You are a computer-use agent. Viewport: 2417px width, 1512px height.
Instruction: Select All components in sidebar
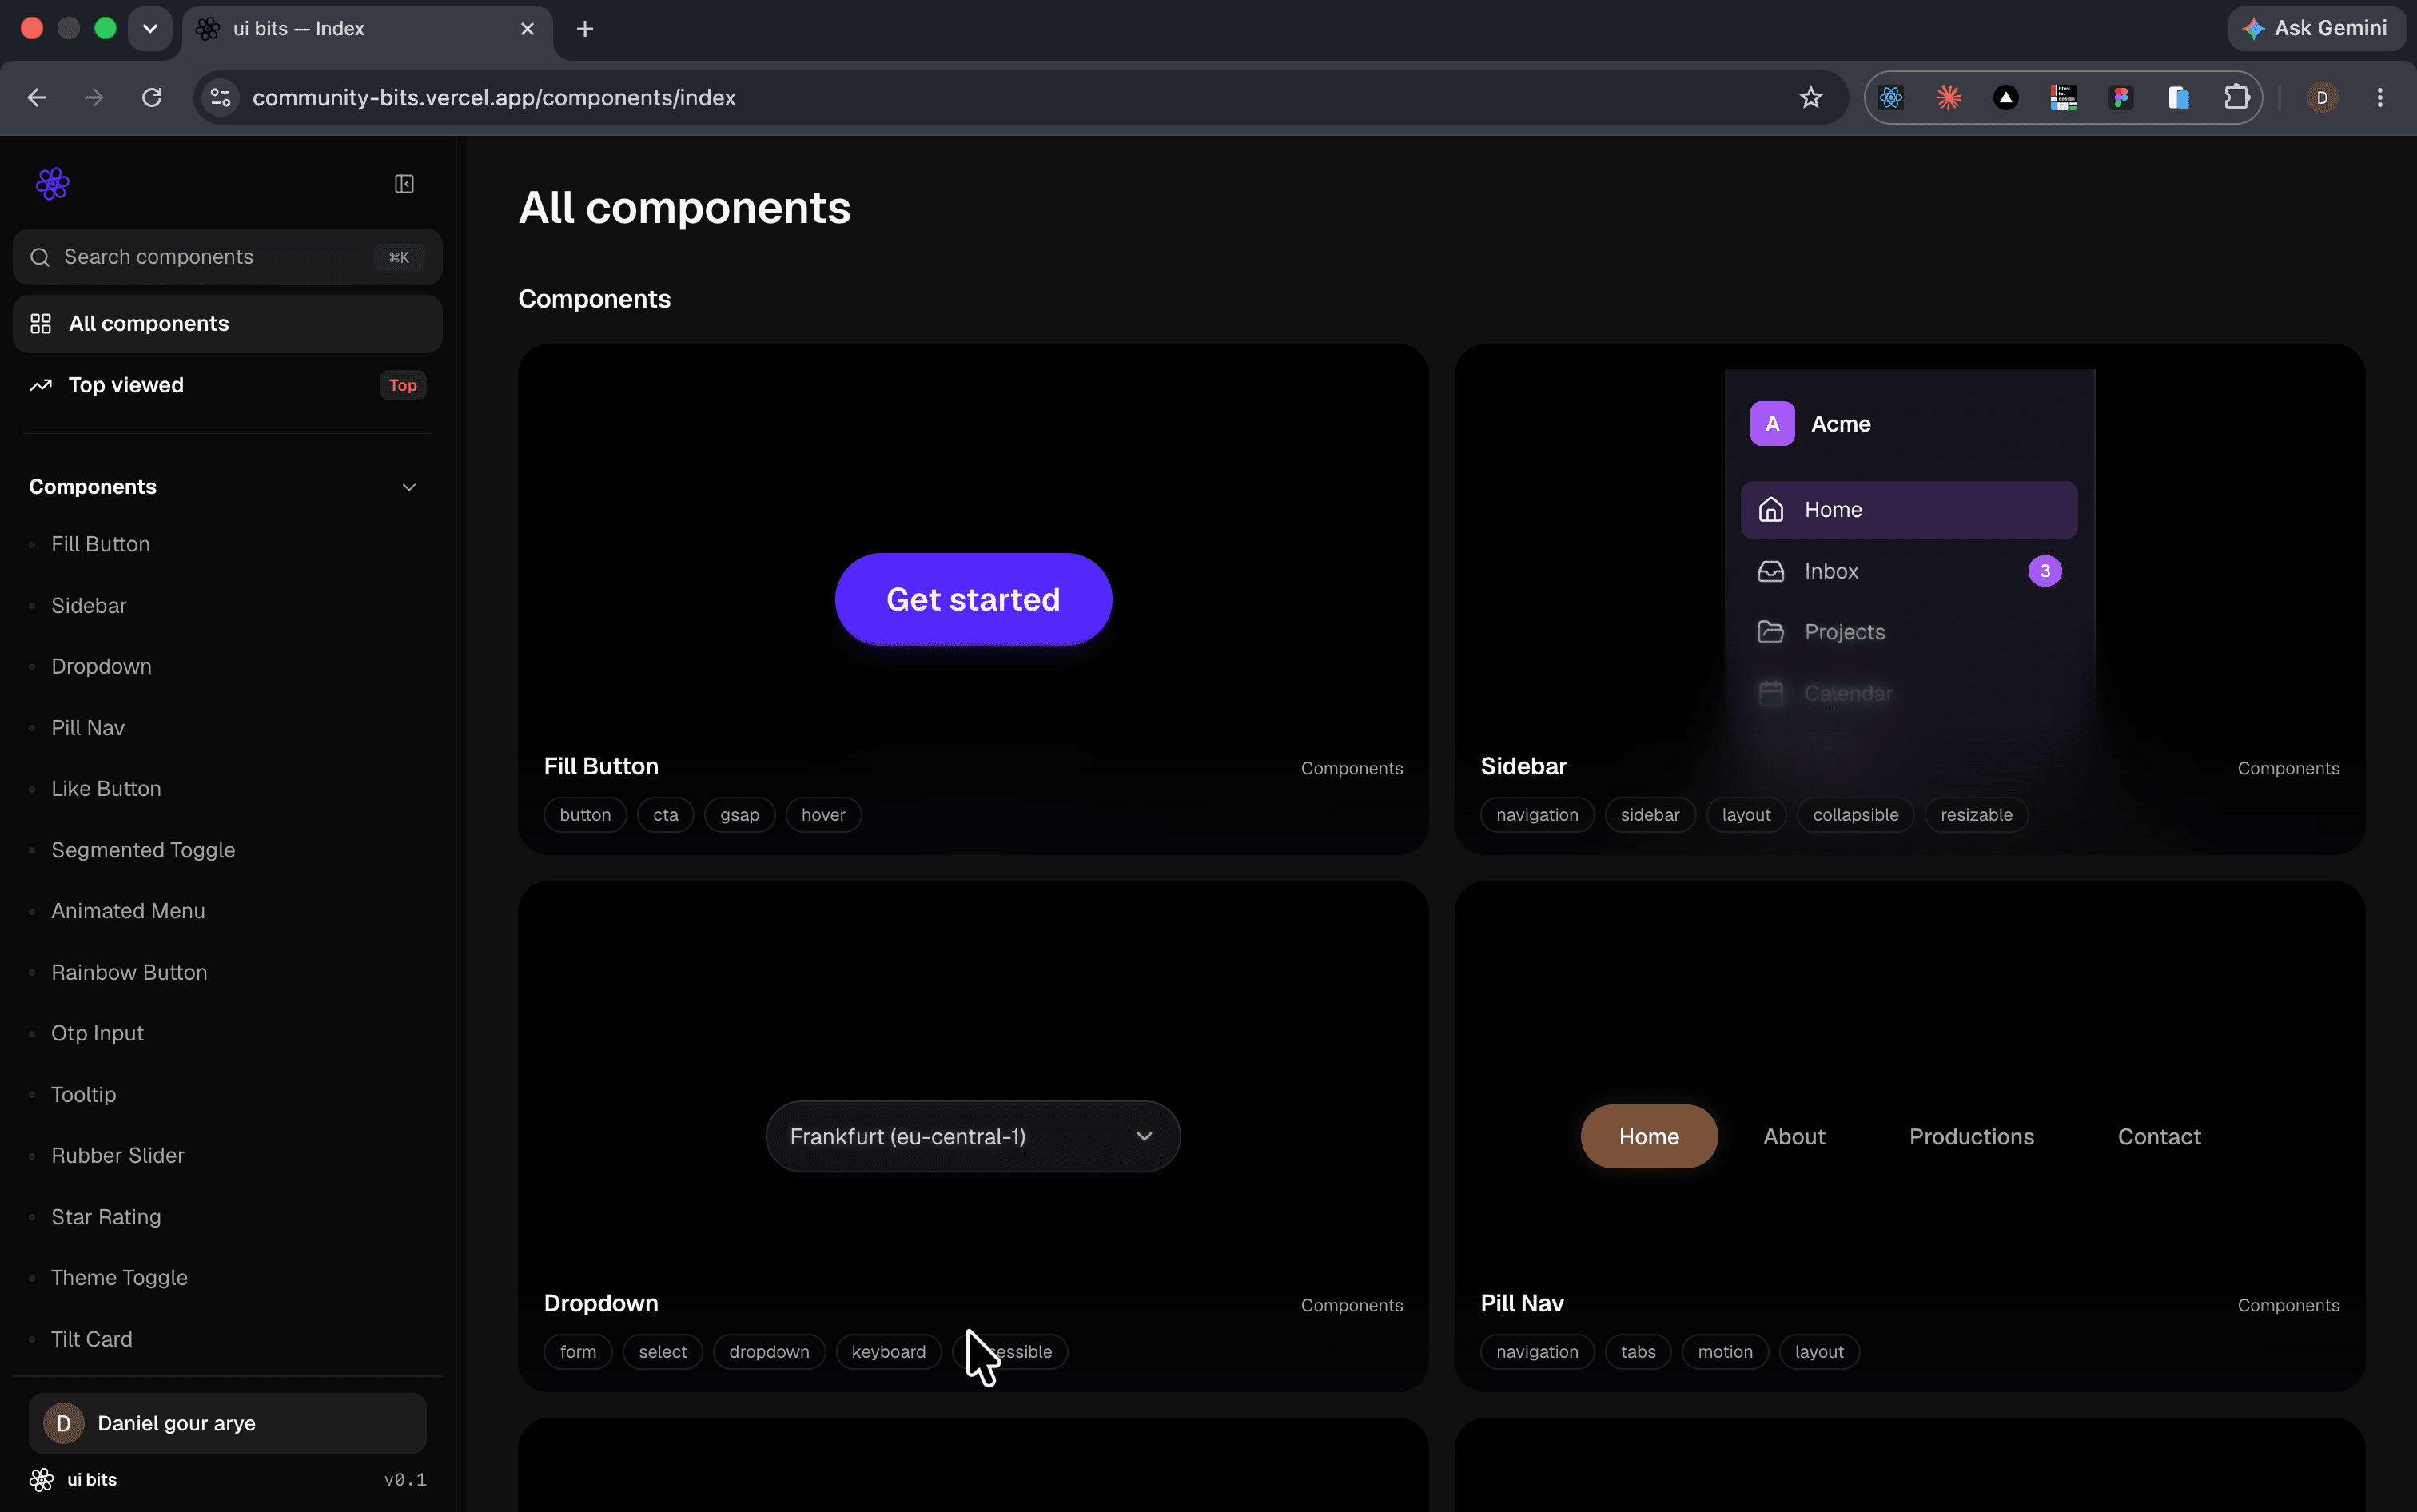[227, 324]
